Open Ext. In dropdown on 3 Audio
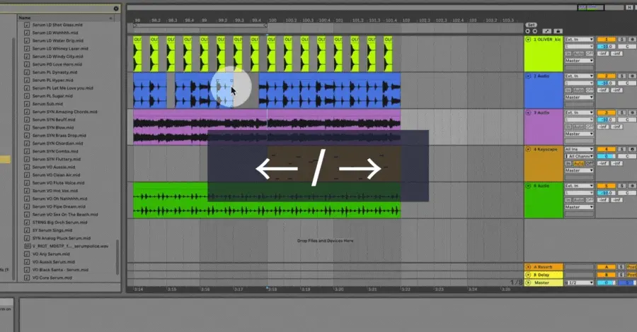 pyautogui.click(x=579, y=113)
